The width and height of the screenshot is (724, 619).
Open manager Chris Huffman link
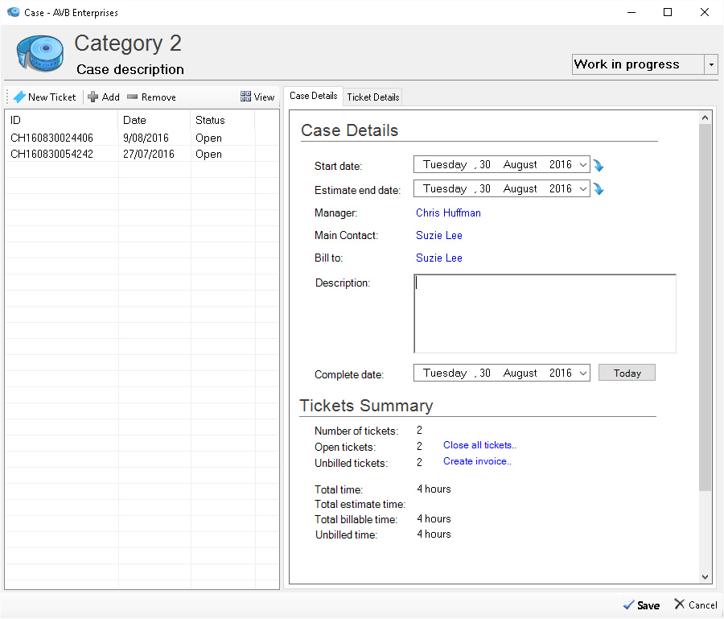(448, 213)
